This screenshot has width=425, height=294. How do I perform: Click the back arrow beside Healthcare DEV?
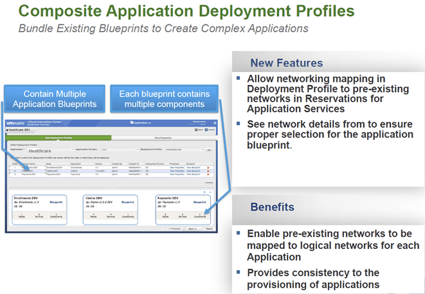click(7, 129)
